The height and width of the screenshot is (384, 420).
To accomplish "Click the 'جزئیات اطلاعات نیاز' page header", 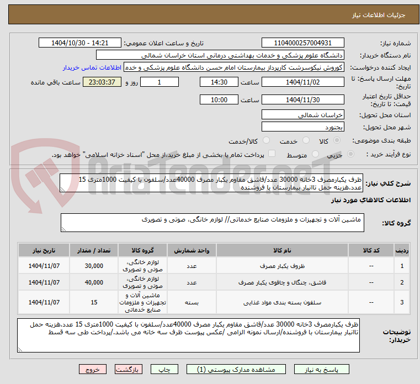I will (379, 15).
